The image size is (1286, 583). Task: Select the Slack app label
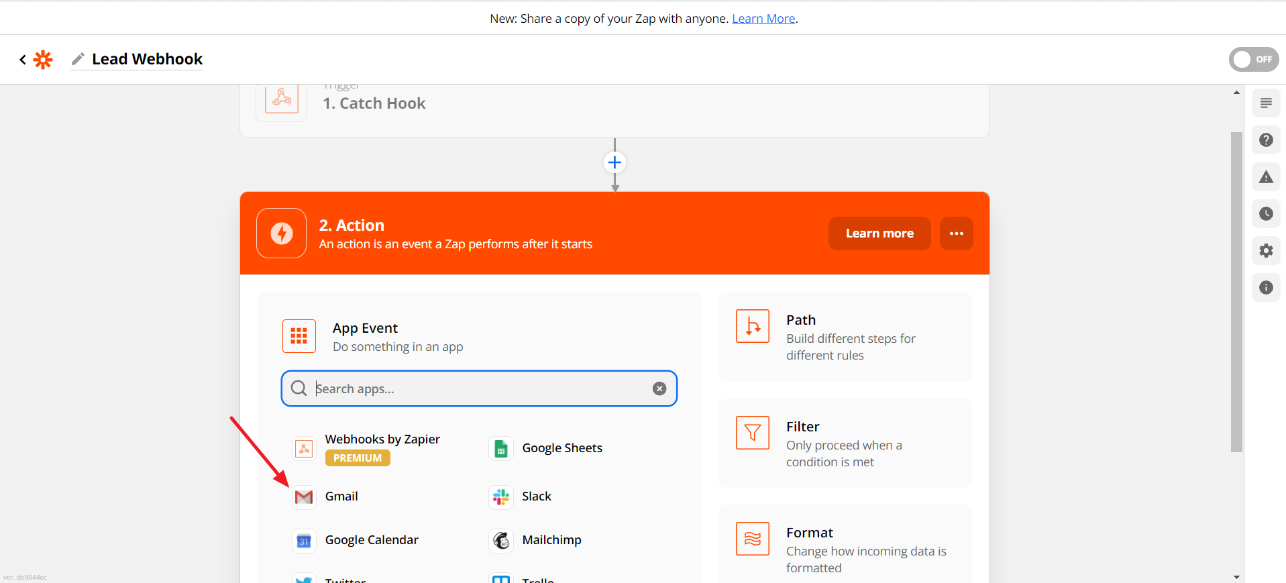[537, 496]
